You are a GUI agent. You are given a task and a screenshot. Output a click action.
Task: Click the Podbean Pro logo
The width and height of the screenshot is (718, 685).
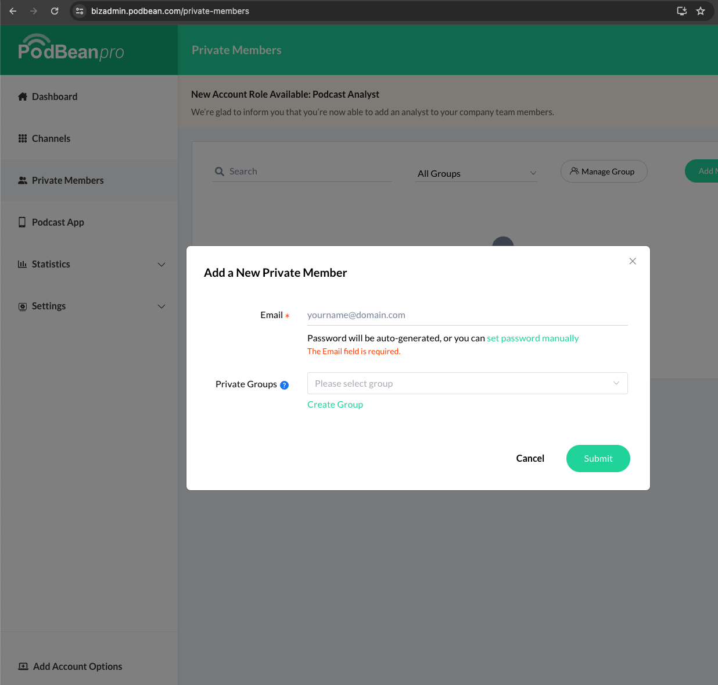[71, 49]
